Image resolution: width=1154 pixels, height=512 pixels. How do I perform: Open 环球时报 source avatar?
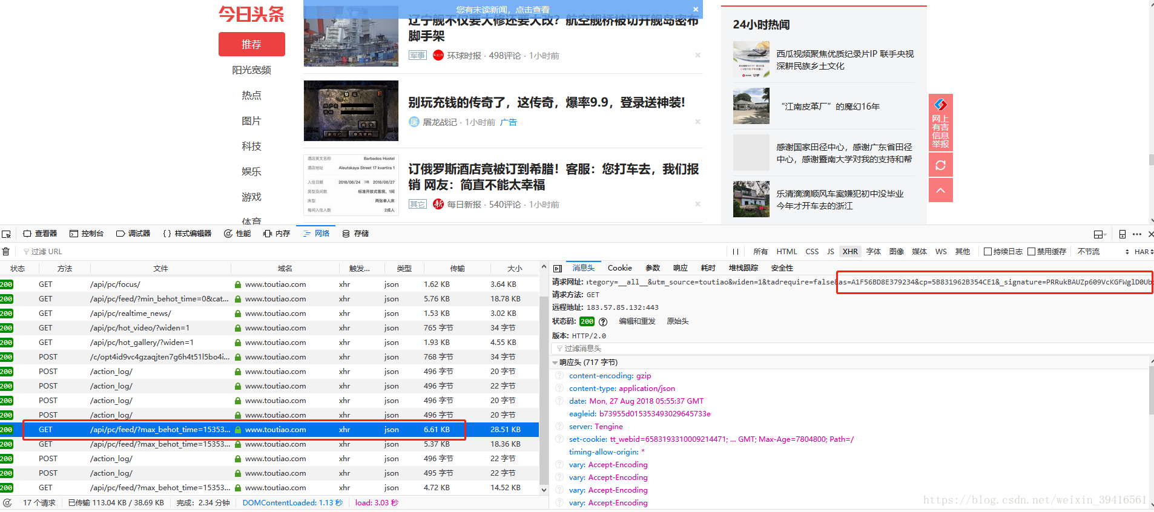coord(438,55)
